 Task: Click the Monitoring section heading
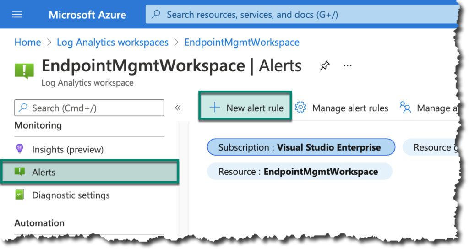38,125
